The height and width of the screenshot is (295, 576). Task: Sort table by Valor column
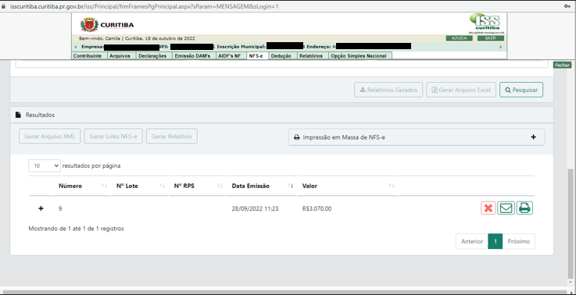[x=348, y=186]
